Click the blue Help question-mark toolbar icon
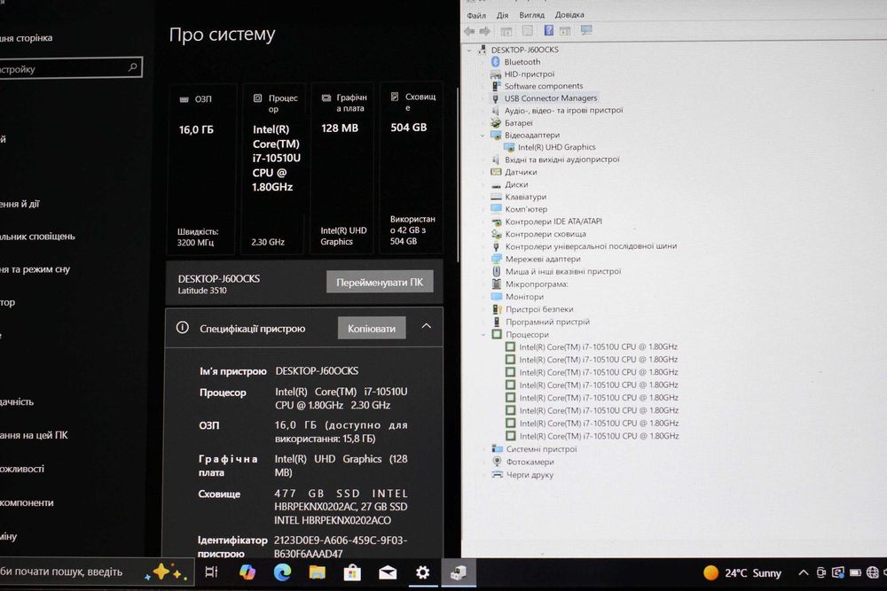Screen dimensions: 887x591 [549, 30]
